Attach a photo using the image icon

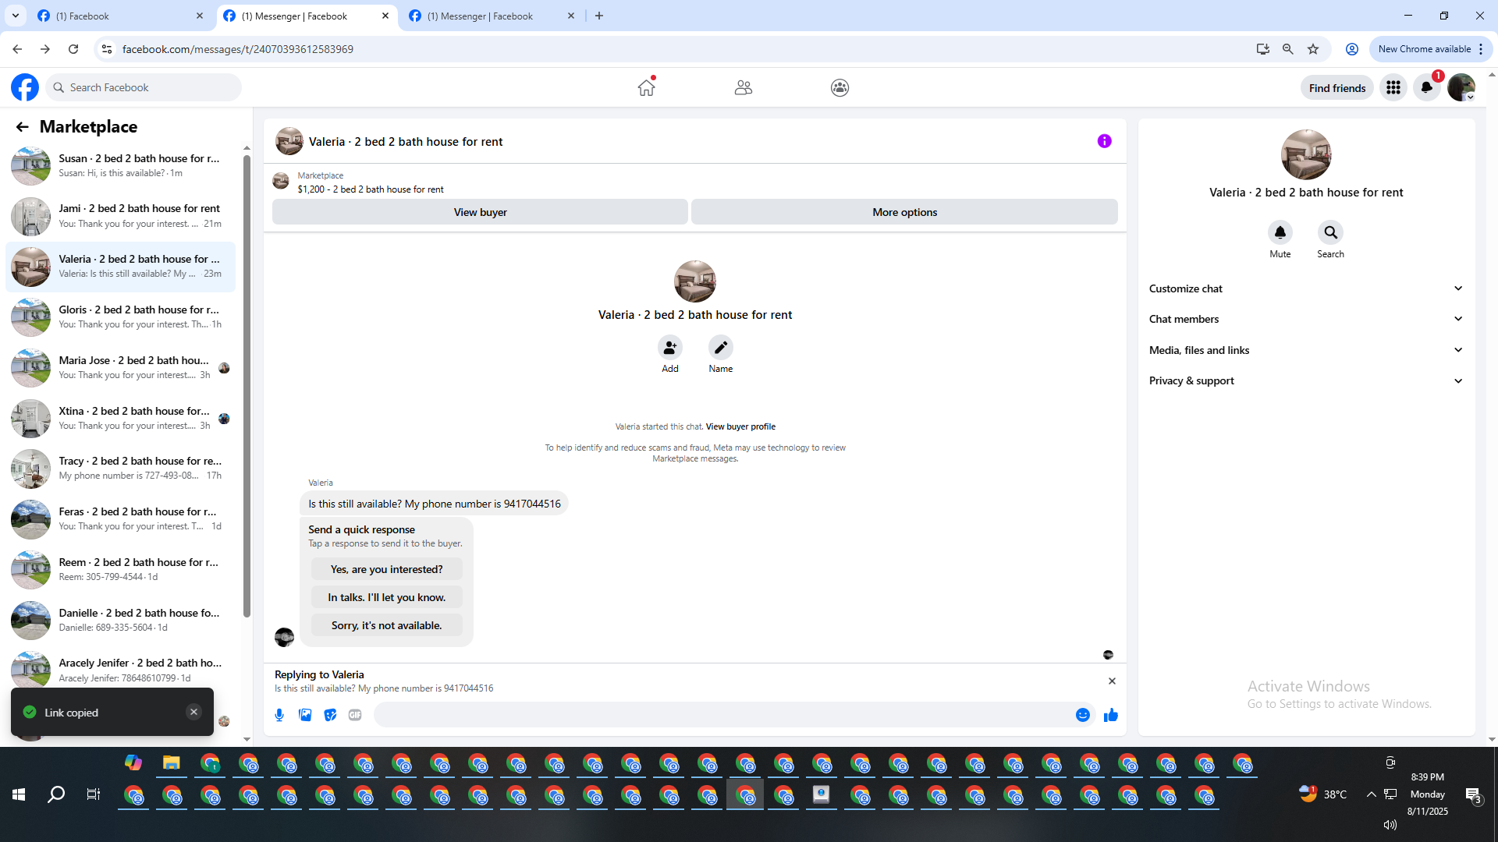[305, 715]
